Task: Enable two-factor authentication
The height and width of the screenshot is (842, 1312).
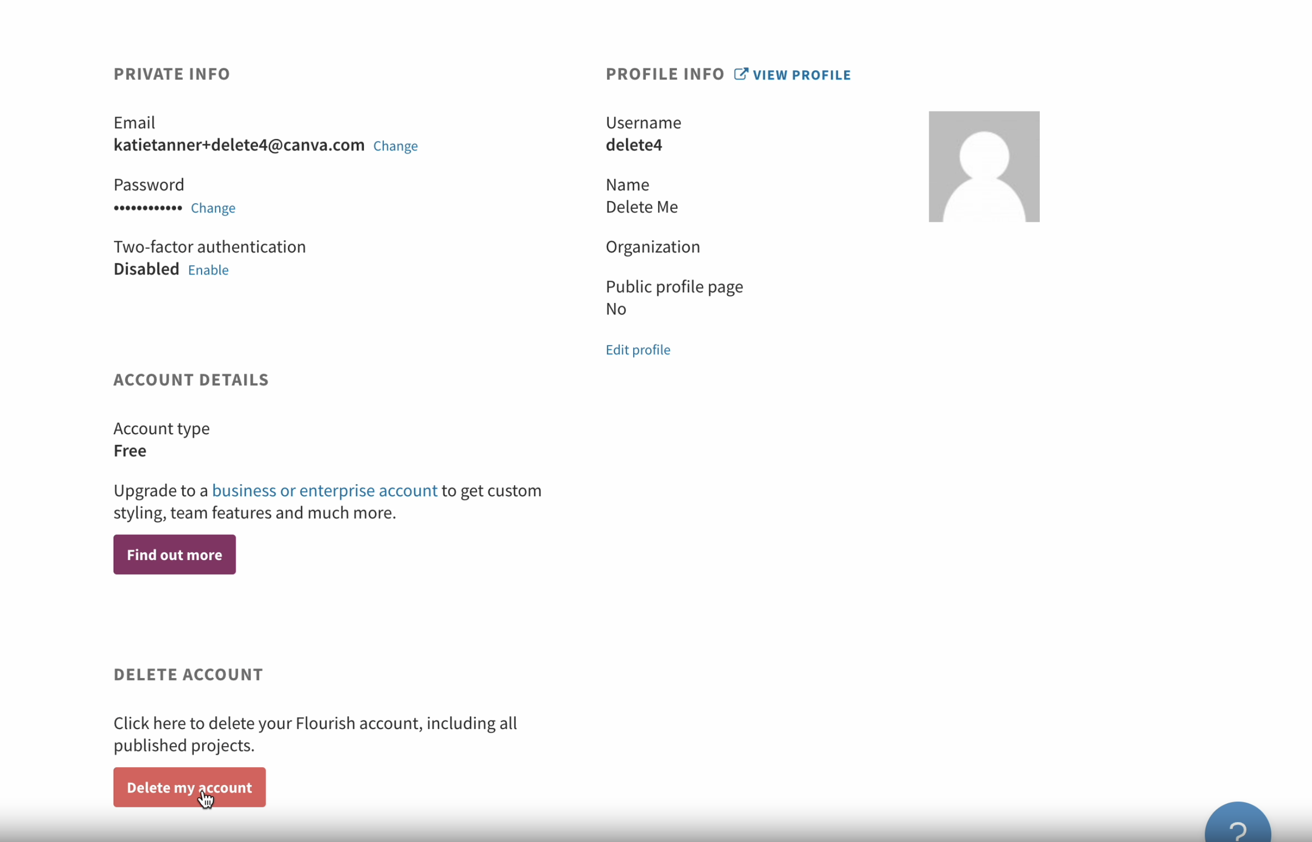Action: click(208, 270)
